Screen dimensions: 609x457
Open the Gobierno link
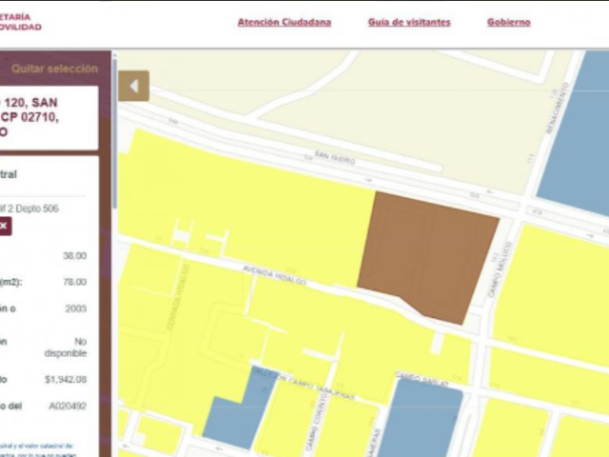point(509,22)
